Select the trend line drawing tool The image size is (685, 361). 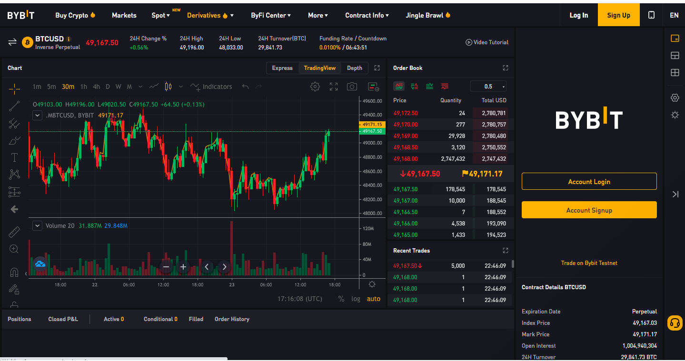tap(14, 106)
